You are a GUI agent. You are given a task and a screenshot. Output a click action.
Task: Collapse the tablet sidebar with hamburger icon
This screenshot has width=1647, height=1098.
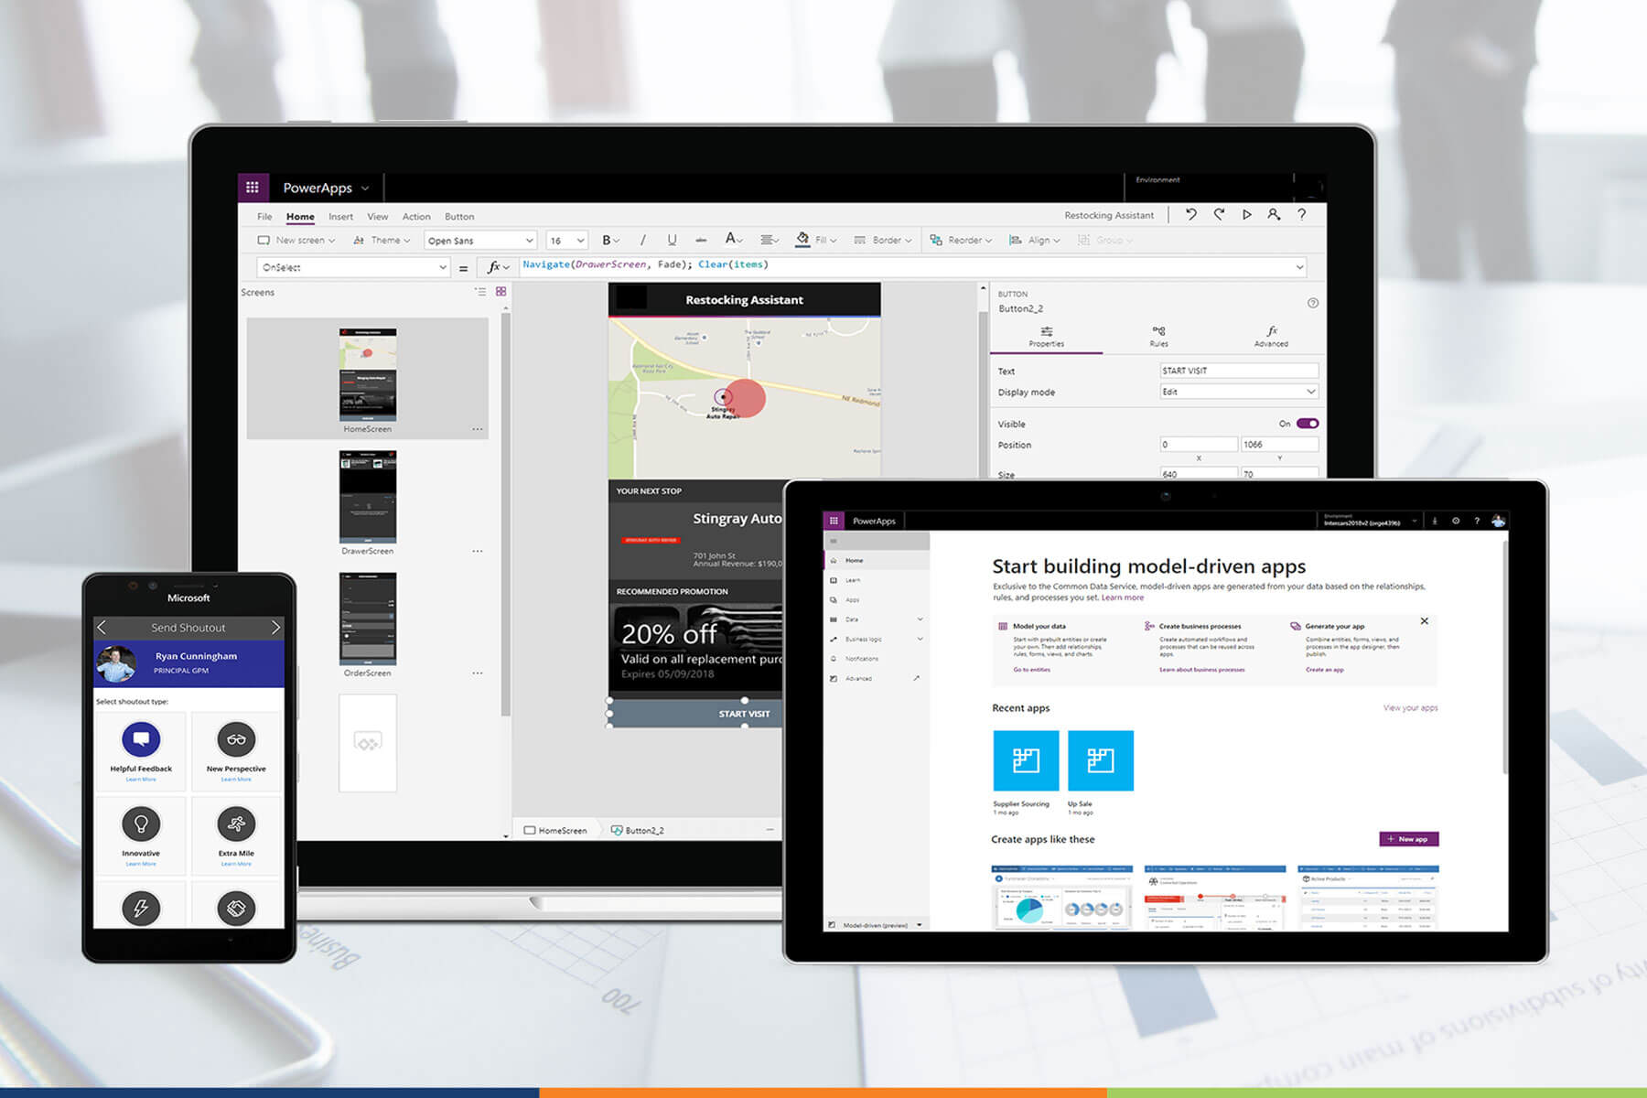(x=834, y=542)
